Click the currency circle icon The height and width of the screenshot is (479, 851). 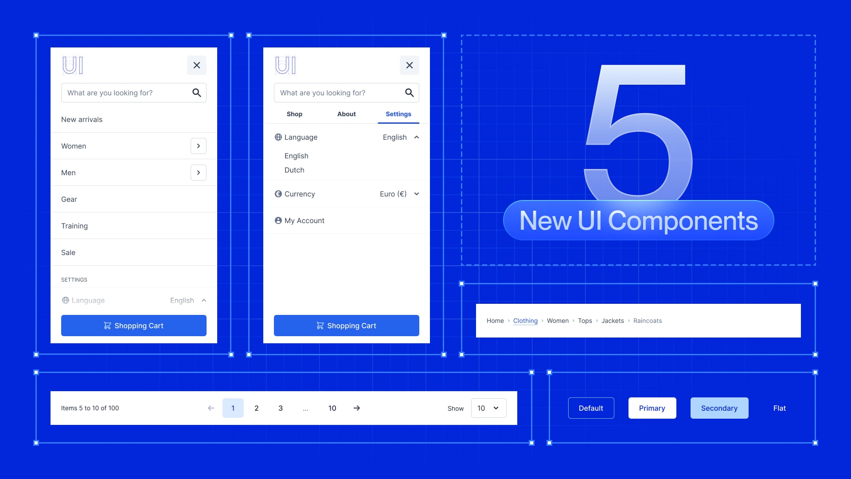point(277,193)
